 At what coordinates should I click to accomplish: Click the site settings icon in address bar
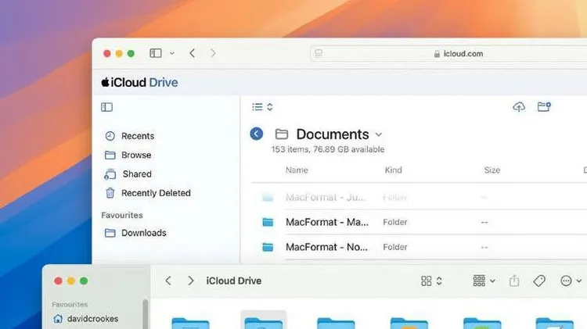coord(319,53)
